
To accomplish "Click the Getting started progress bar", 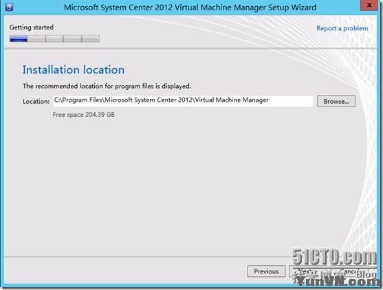I will point(54,38).
